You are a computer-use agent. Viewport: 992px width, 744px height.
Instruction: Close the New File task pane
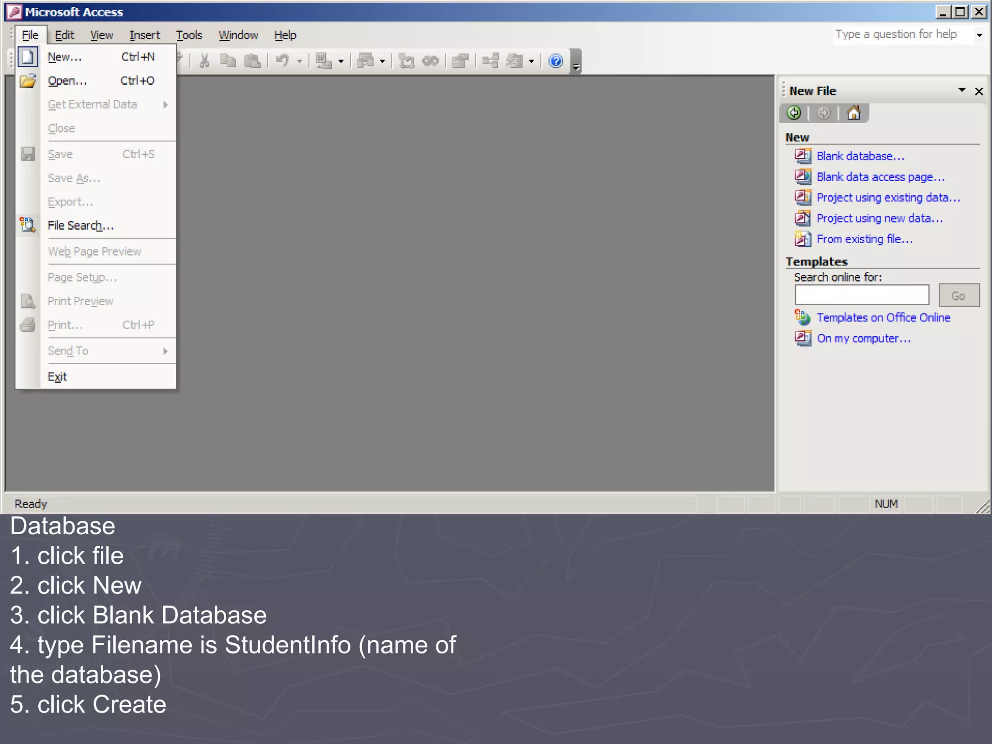tap(979, 91)
